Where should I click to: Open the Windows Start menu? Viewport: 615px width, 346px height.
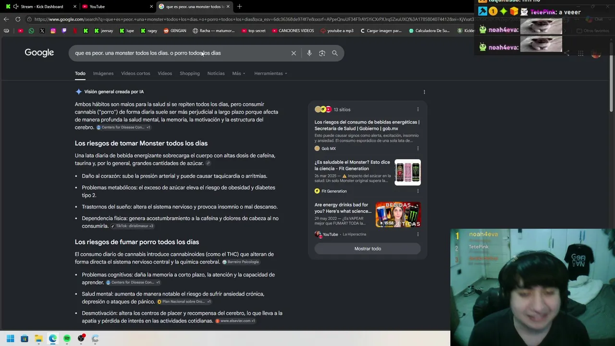[10, 339]
